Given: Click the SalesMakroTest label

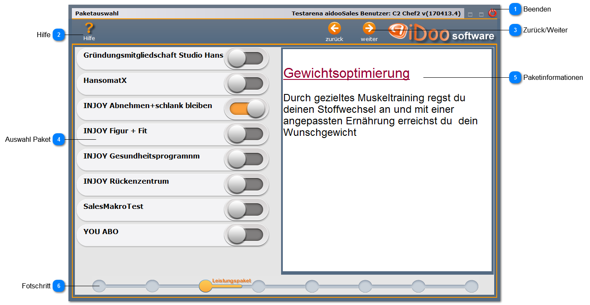Looking at the screenshot, I should pyautogui.click(x=113, y=206).
